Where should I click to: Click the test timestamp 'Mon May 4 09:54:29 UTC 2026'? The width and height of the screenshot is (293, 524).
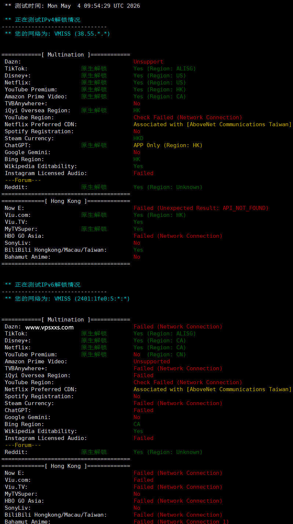click(x=94, y=6)
